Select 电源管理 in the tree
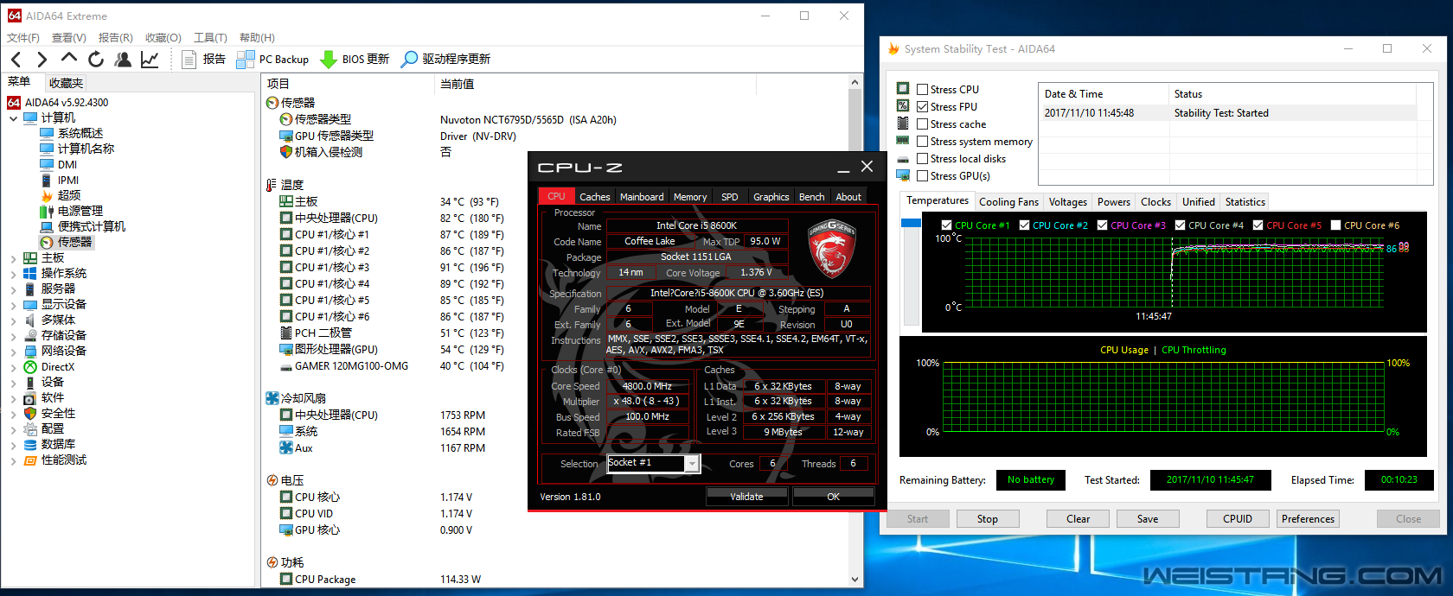This screenshot has height=596, width=1453. (x=80, y=211)
